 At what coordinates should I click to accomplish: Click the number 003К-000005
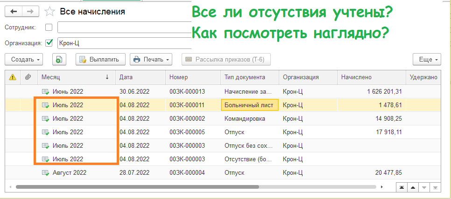tap(187, 132)
